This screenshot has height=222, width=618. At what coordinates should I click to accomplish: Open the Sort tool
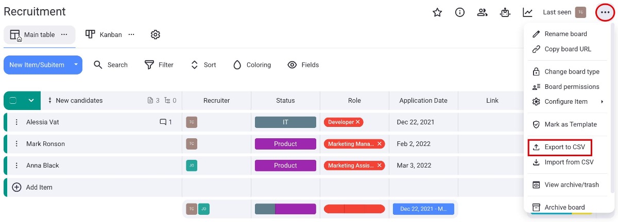tap(203, 65)
